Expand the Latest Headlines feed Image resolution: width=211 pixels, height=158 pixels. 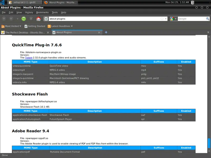click(x=60, y=26)
